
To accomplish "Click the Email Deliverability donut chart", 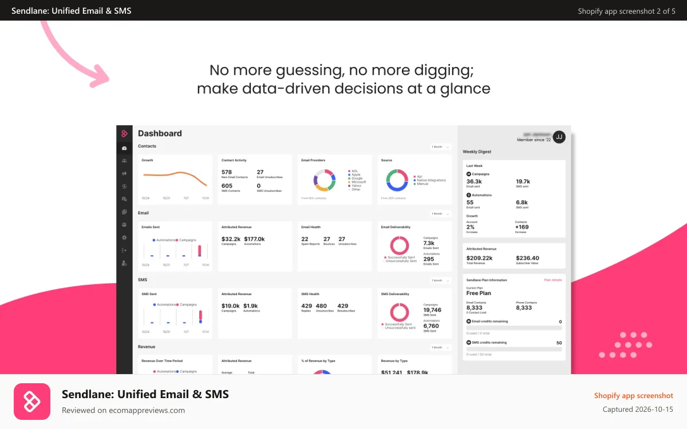I will 399,245.
